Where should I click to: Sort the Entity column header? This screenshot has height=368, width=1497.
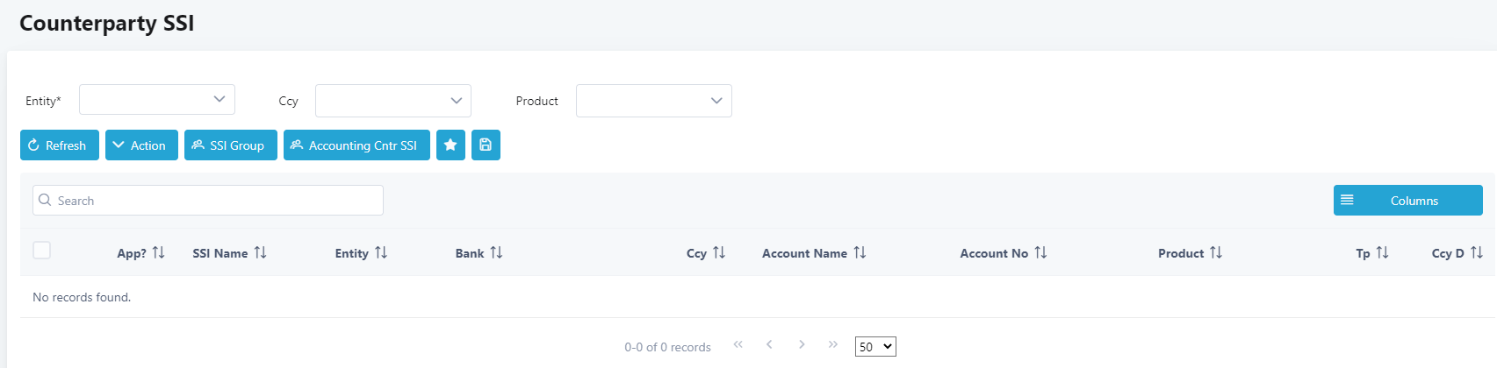tap(381, 252)
